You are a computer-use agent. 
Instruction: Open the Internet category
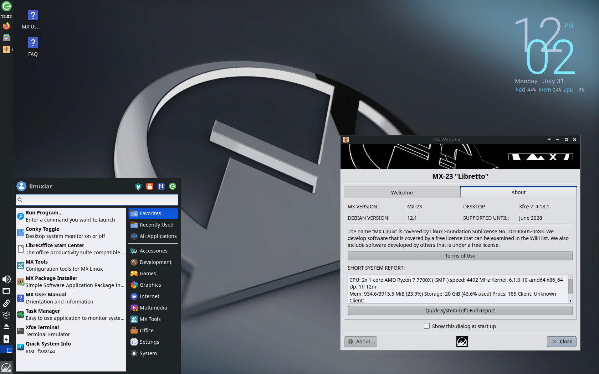tap(153, 296)
